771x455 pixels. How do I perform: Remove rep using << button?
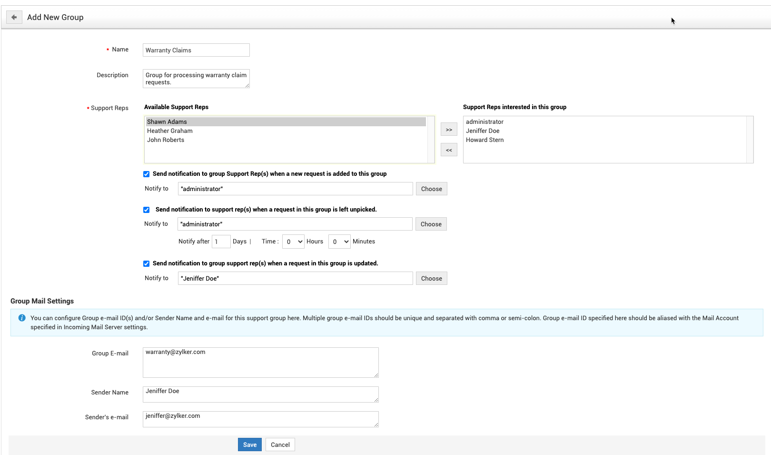tap(449, 150)
